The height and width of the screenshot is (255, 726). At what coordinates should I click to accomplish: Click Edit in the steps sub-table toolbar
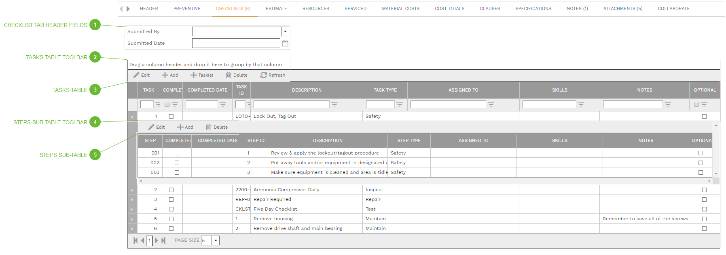pos(157,127)
